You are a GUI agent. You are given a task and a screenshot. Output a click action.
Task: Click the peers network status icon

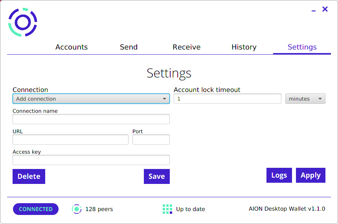(77, 209)
